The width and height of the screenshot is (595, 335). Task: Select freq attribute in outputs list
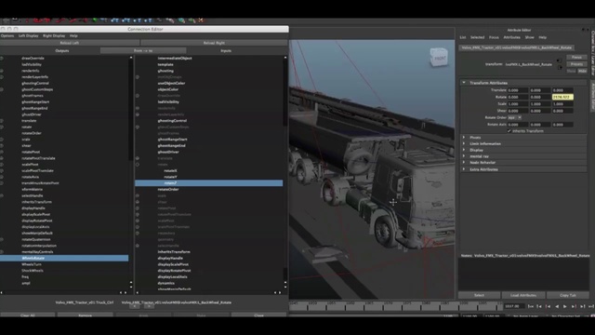click(25, 277)
